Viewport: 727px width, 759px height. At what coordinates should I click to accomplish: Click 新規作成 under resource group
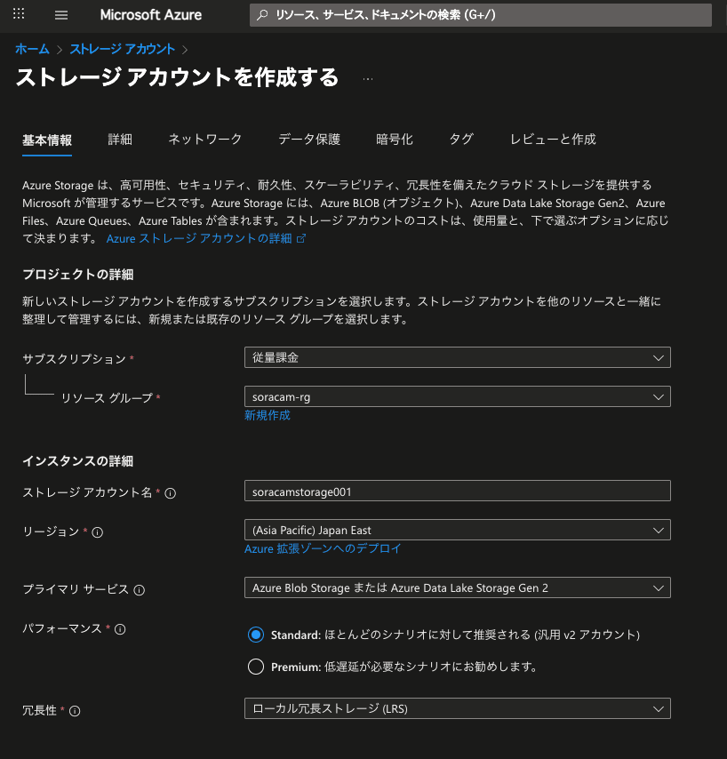[268, 415]
